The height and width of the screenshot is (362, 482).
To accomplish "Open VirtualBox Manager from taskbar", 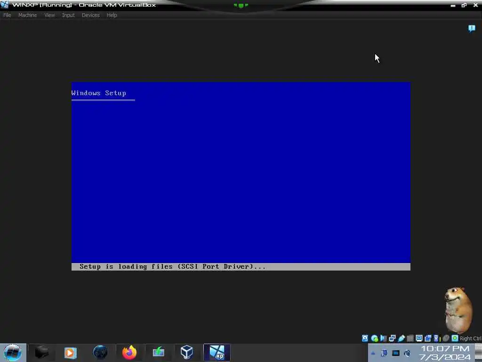I will coord(186,352).
